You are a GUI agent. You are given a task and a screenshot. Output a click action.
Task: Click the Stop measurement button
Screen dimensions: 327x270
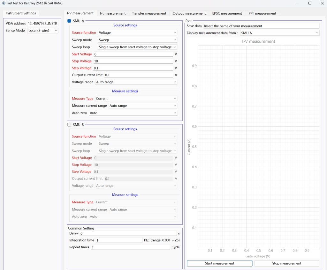[x=287, y=263]
